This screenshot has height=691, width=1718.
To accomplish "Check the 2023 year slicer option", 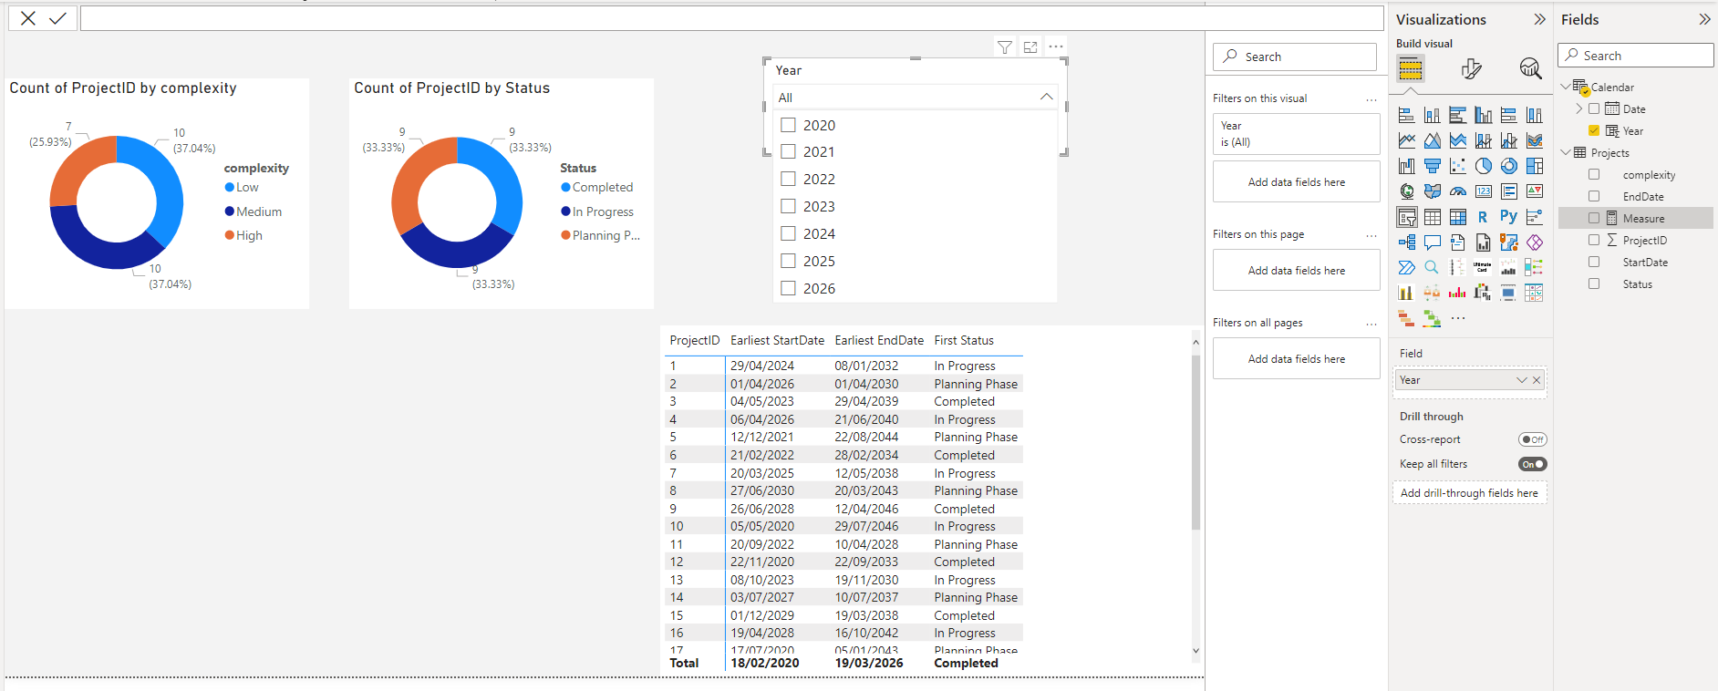I will click(x=789, y=206).
